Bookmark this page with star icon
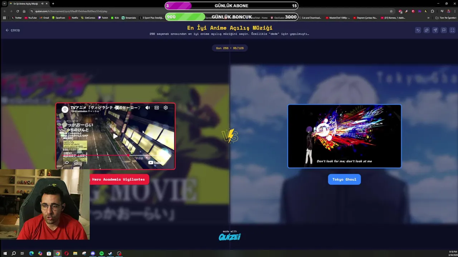458x257 pixels. [x=391, y=11]
